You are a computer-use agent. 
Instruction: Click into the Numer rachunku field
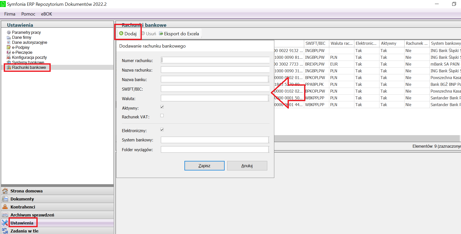pyautogui.click(x=215, y=60)
